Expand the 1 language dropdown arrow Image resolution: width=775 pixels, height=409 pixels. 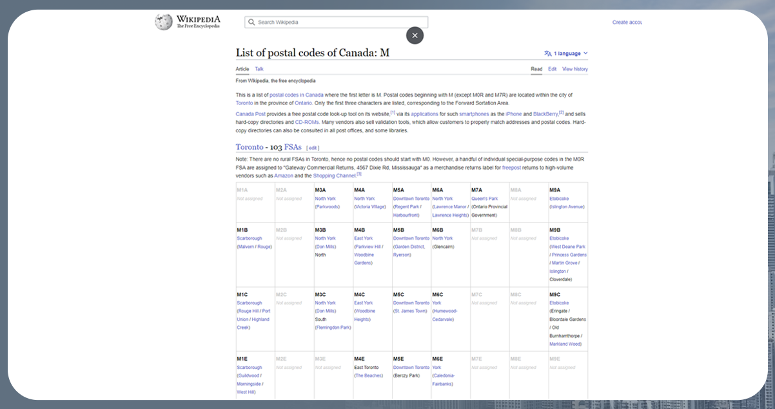click(x=585, y=54)
